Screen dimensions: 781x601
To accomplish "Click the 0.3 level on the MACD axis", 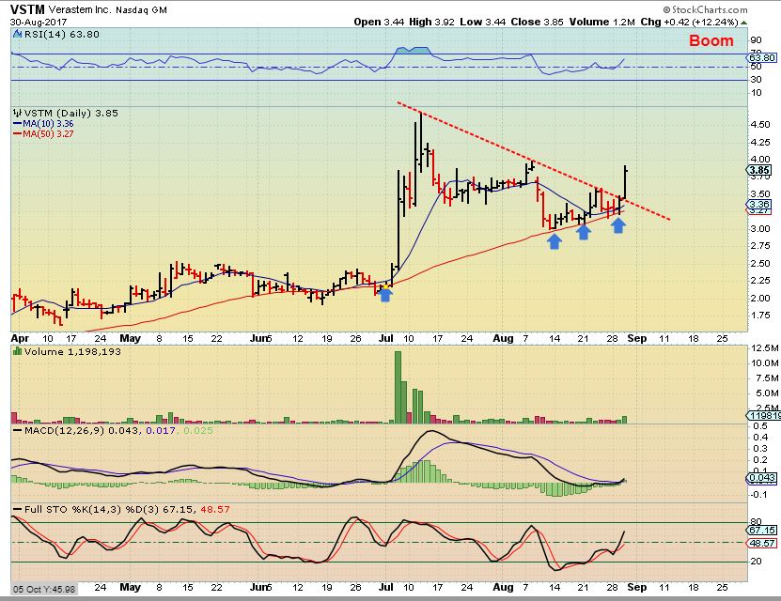I will [x=760, y=449].
